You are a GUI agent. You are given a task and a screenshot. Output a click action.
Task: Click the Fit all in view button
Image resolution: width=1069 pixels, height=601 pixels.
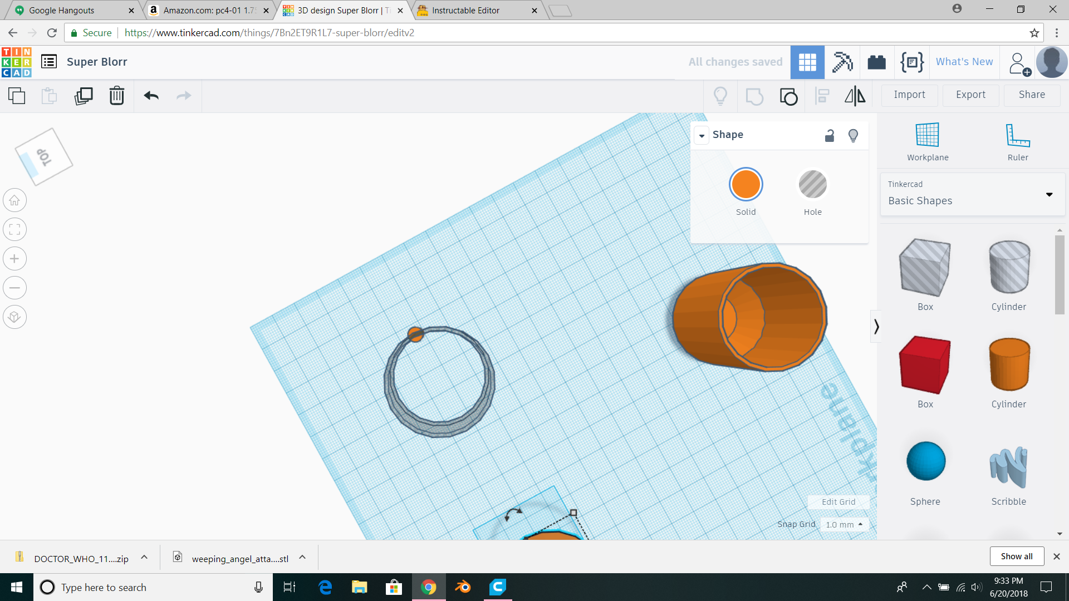pyautogui.click(x=15, y=229)
